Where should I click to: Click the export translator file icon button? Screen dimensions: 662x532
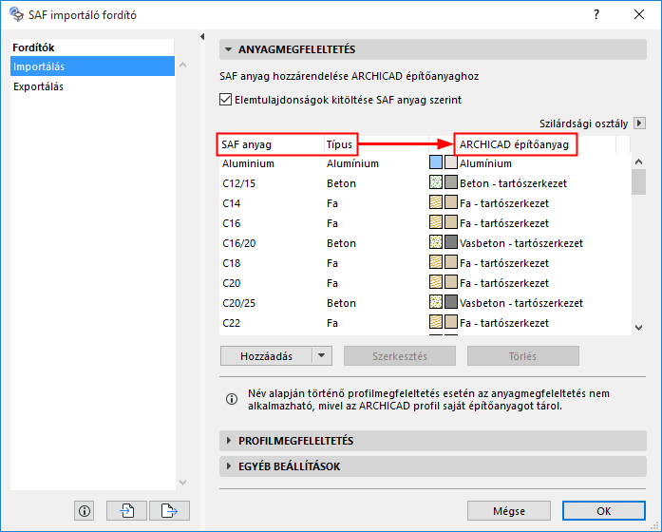tap(169, 511)
